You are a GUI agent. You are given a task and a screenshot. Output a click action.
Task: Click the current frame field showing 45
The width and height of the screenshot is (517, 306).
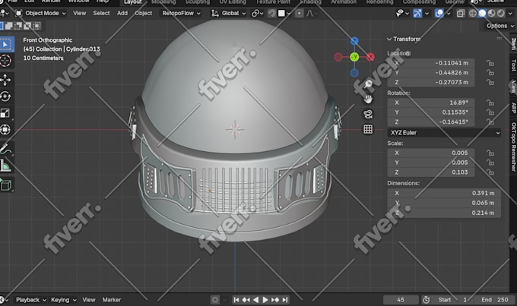coord(401,300)
